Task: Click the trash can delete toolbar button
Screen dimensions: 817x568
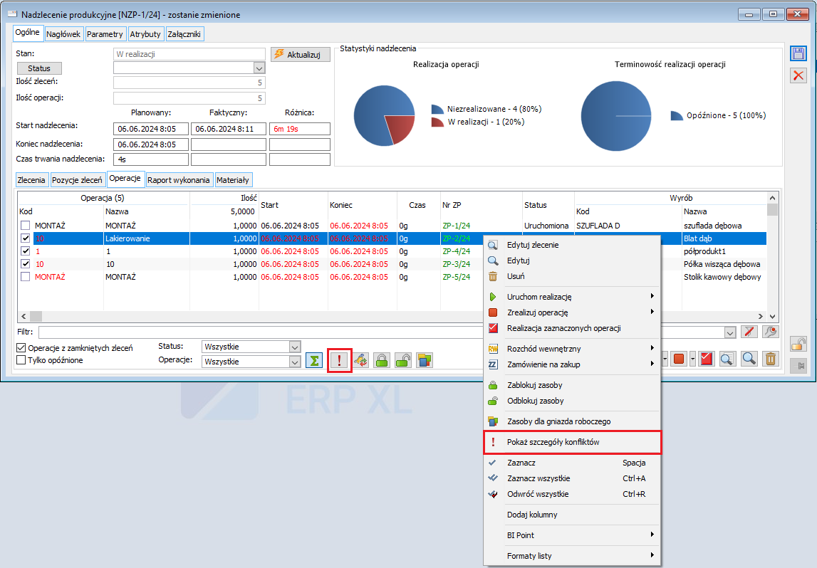Action: [x=771, y=359]
